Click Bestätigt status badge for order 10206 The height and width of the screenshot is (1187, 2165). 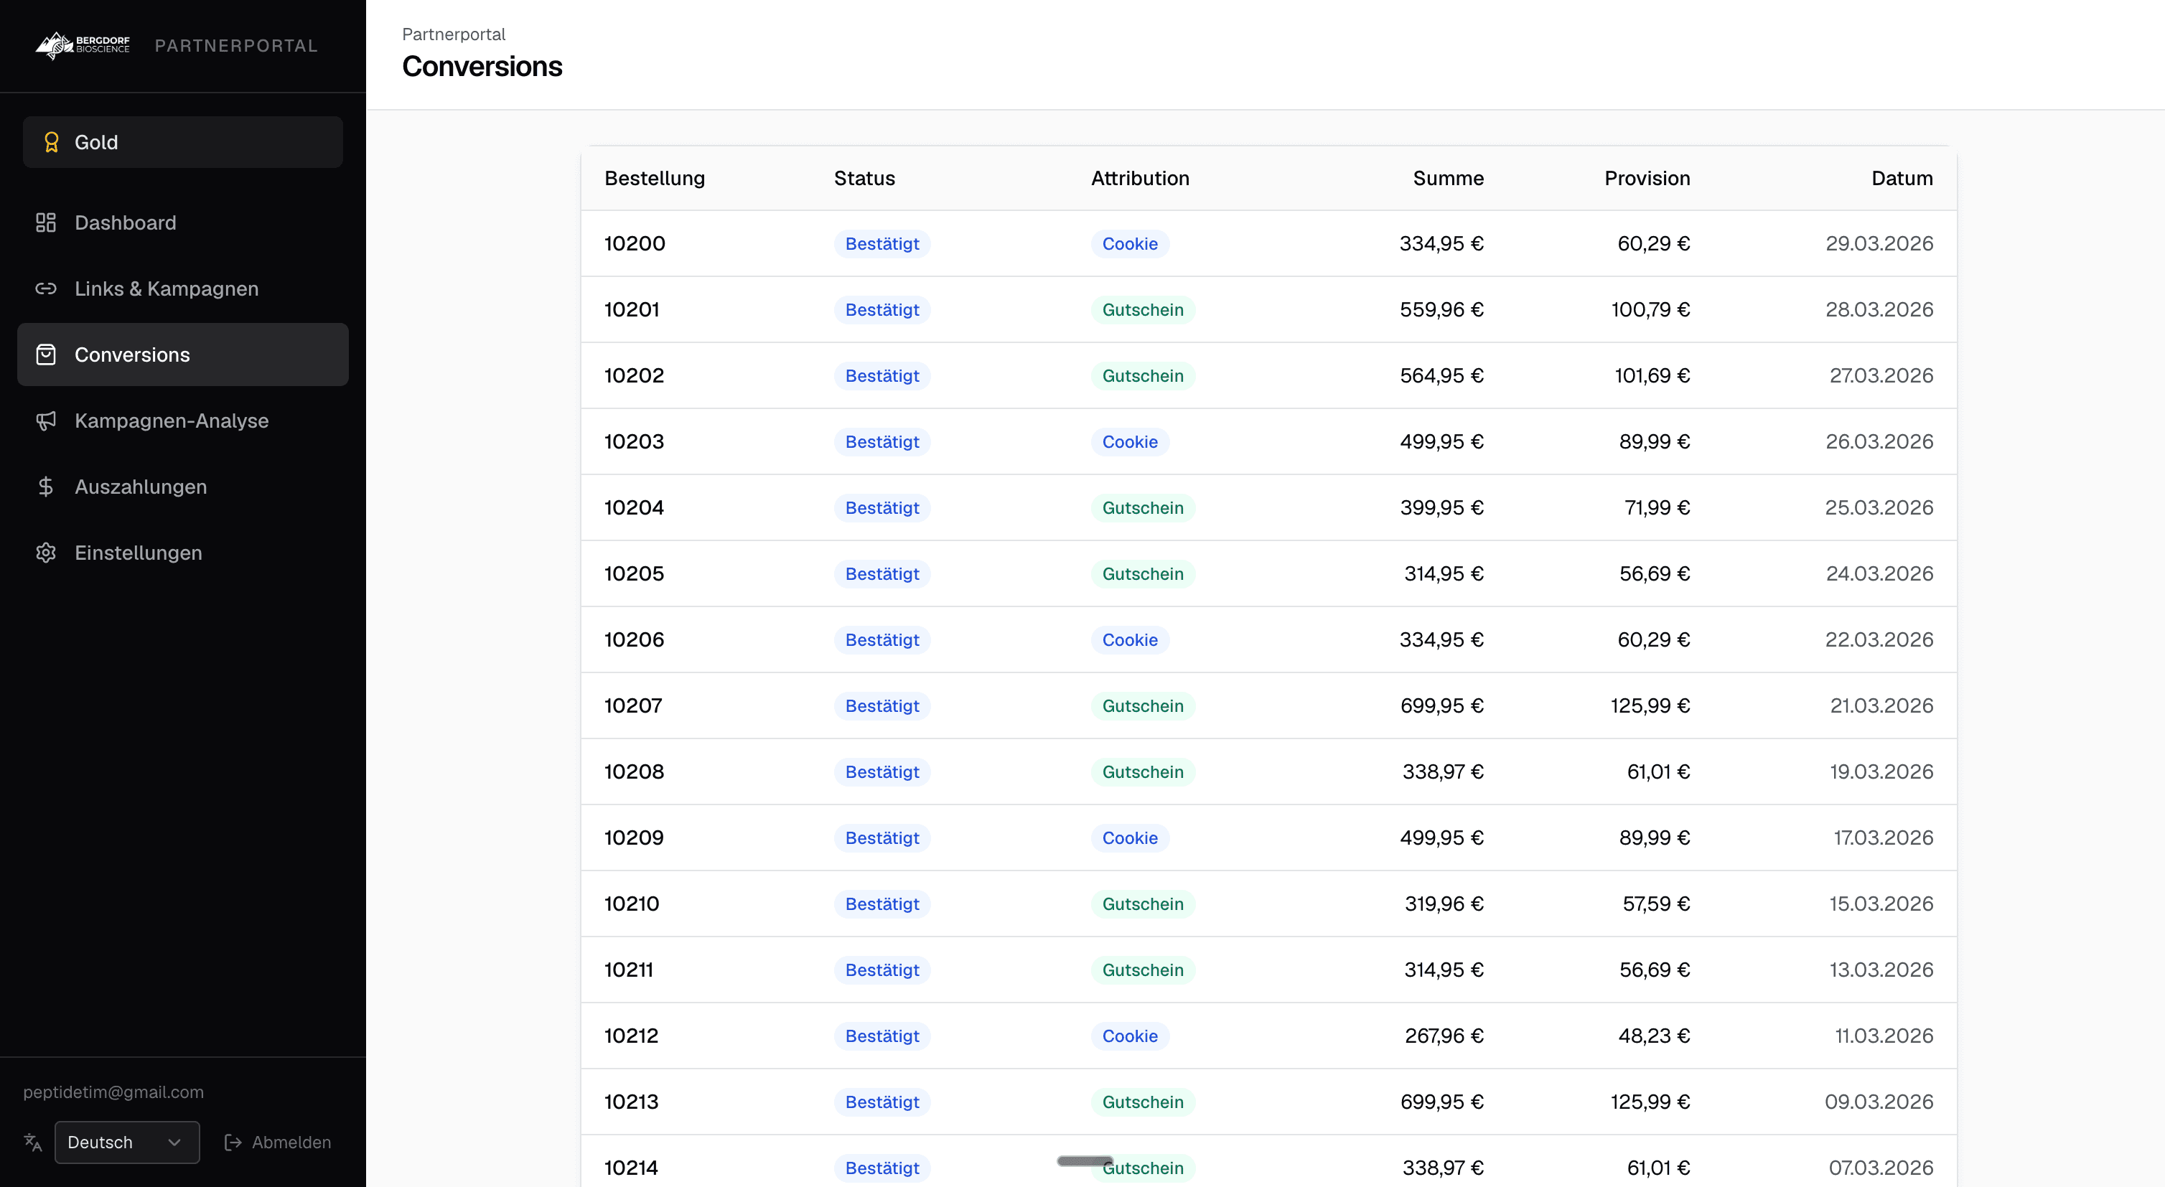click(x=882, y=640)
